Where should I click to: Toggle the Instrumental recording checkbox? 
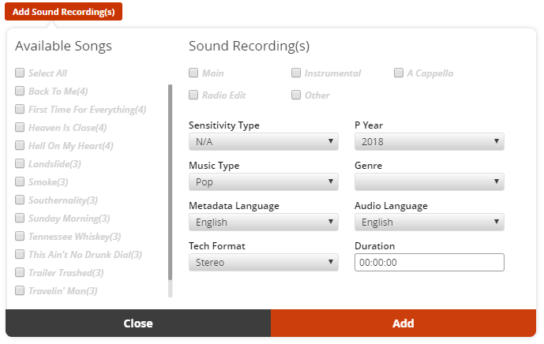click(x=296, y=73)
